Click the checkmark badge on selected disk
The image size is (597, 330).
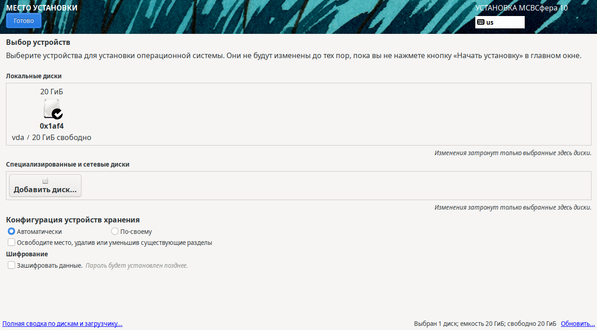(57, 114)
